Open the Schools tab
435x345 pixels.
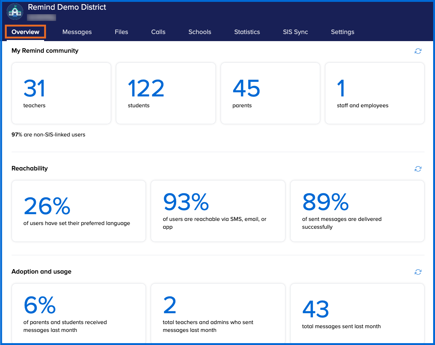[200, 32]
